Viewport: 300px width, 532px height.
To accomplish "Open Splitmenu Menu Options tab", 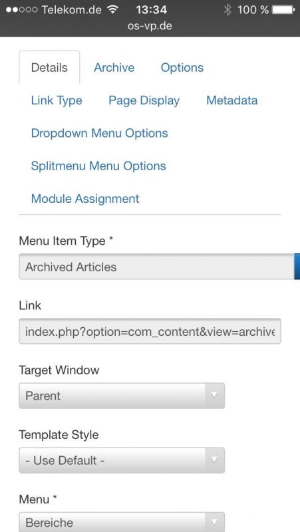I will click(x=98, y=166).
